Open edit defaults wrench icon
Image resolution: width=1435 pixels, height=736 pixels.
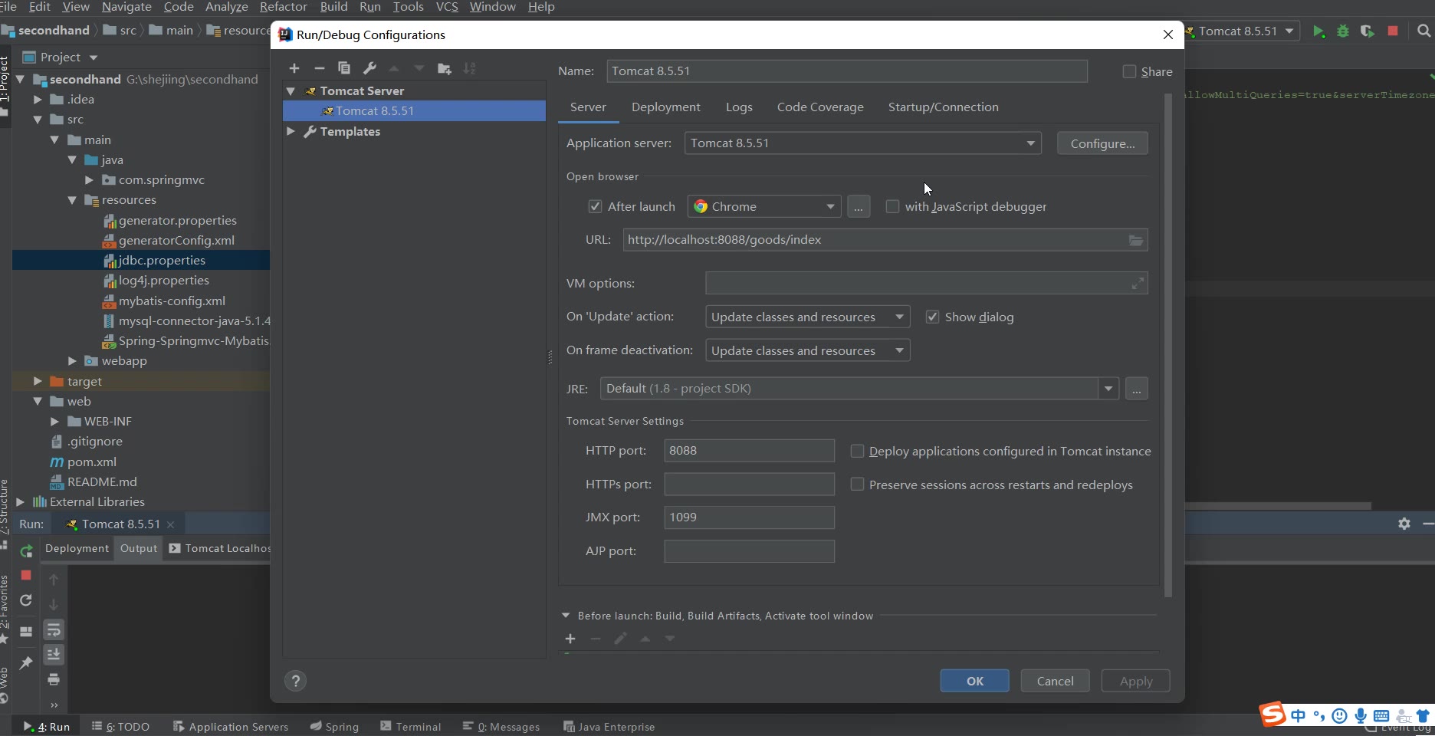coord(369,68)
